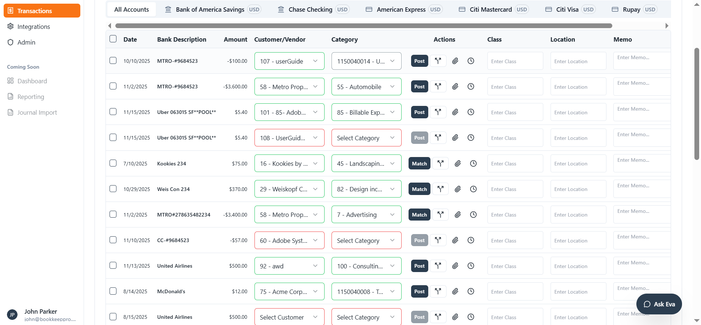Tick the select-all checkbox in the table header
Screen dimensions: 701x325
113,39
